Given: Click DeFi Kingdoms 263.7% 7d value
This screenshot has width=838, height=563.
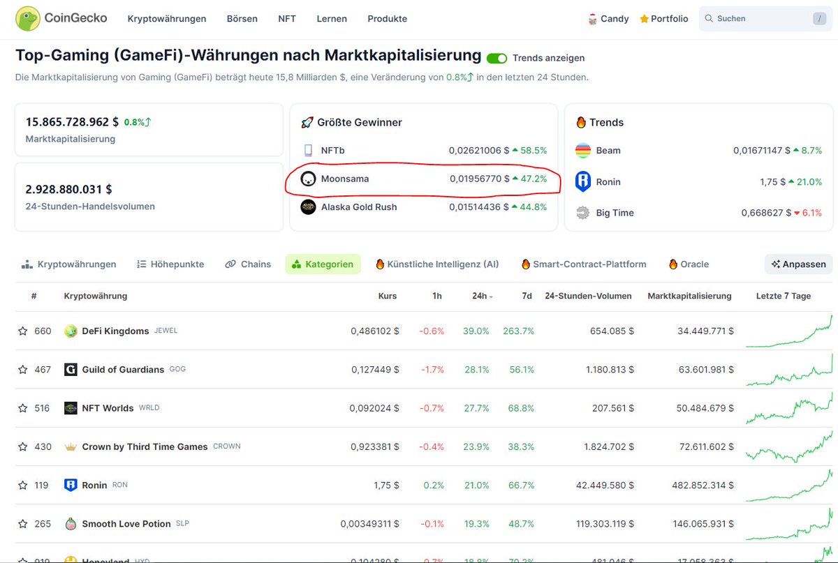Looking at the screenshot, I should point(518,331).
